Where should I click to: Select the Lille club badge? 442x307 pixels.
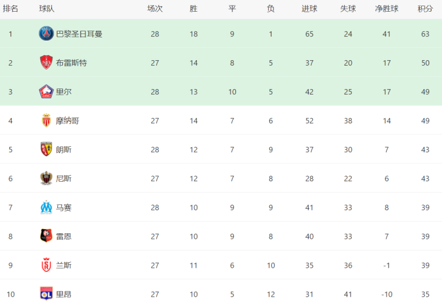pos(46,91)
